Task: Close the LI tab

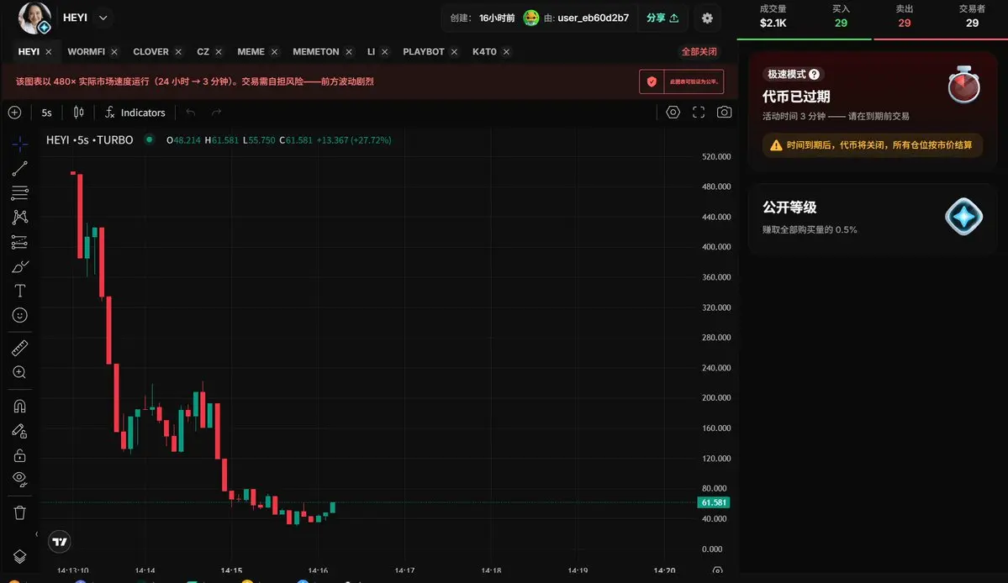Action: (x=384, y=52)
